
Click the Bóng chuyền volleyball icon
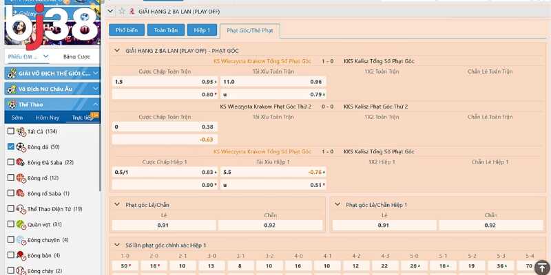point(20,240)
